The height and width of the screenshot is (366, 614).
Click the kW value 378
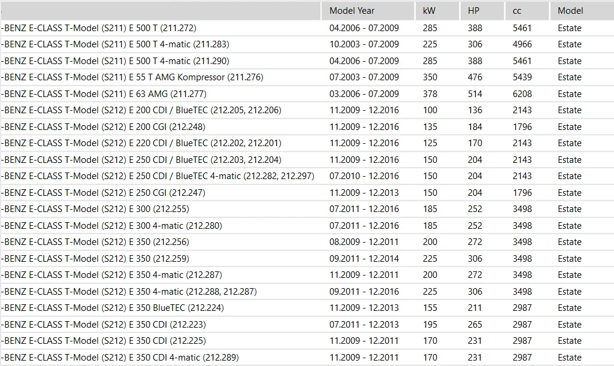(x=430, y=94)
